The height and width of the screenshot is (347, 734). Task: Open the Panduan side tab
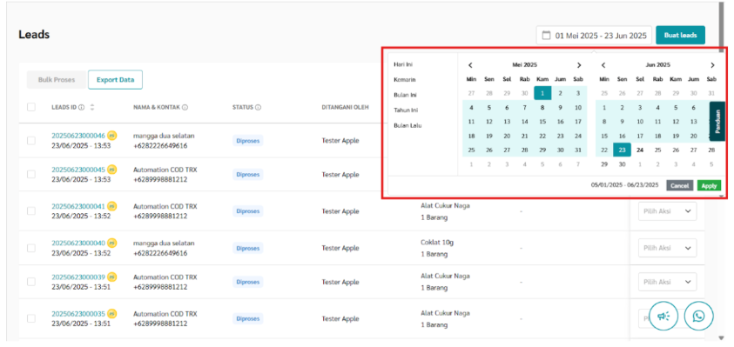pyautogui.click(x=717, y=121)
